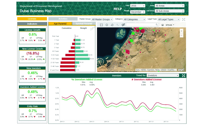This screenshot has width=202, height=126.
Task: Toggle Straight pyramid mode
Action: tap(84, 28)
